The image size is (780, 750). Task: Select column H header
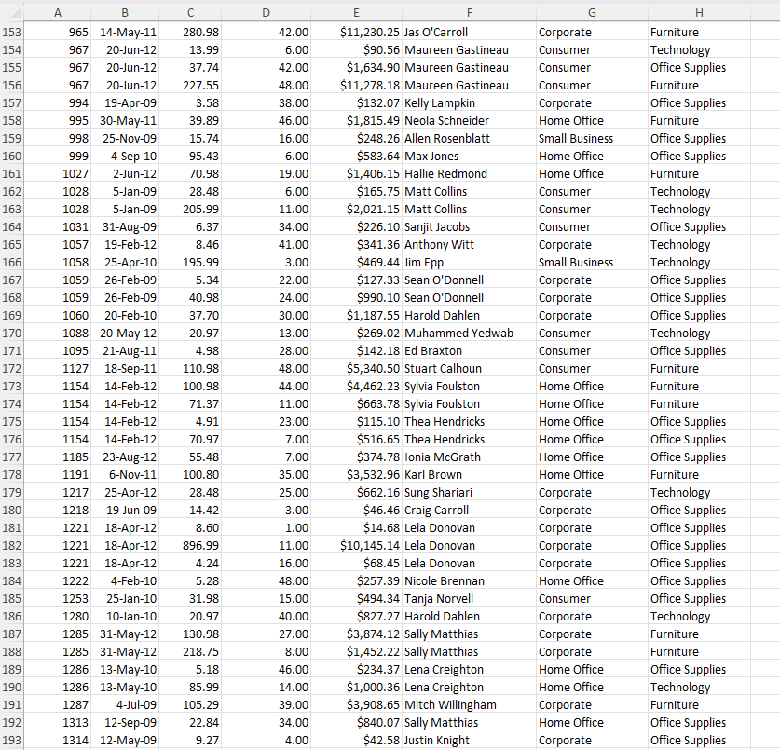[696, 13]
